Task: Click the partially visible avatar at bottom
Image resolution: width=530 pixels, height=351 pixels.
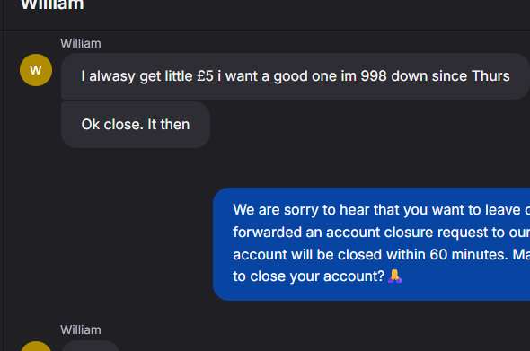Action: 36,346
